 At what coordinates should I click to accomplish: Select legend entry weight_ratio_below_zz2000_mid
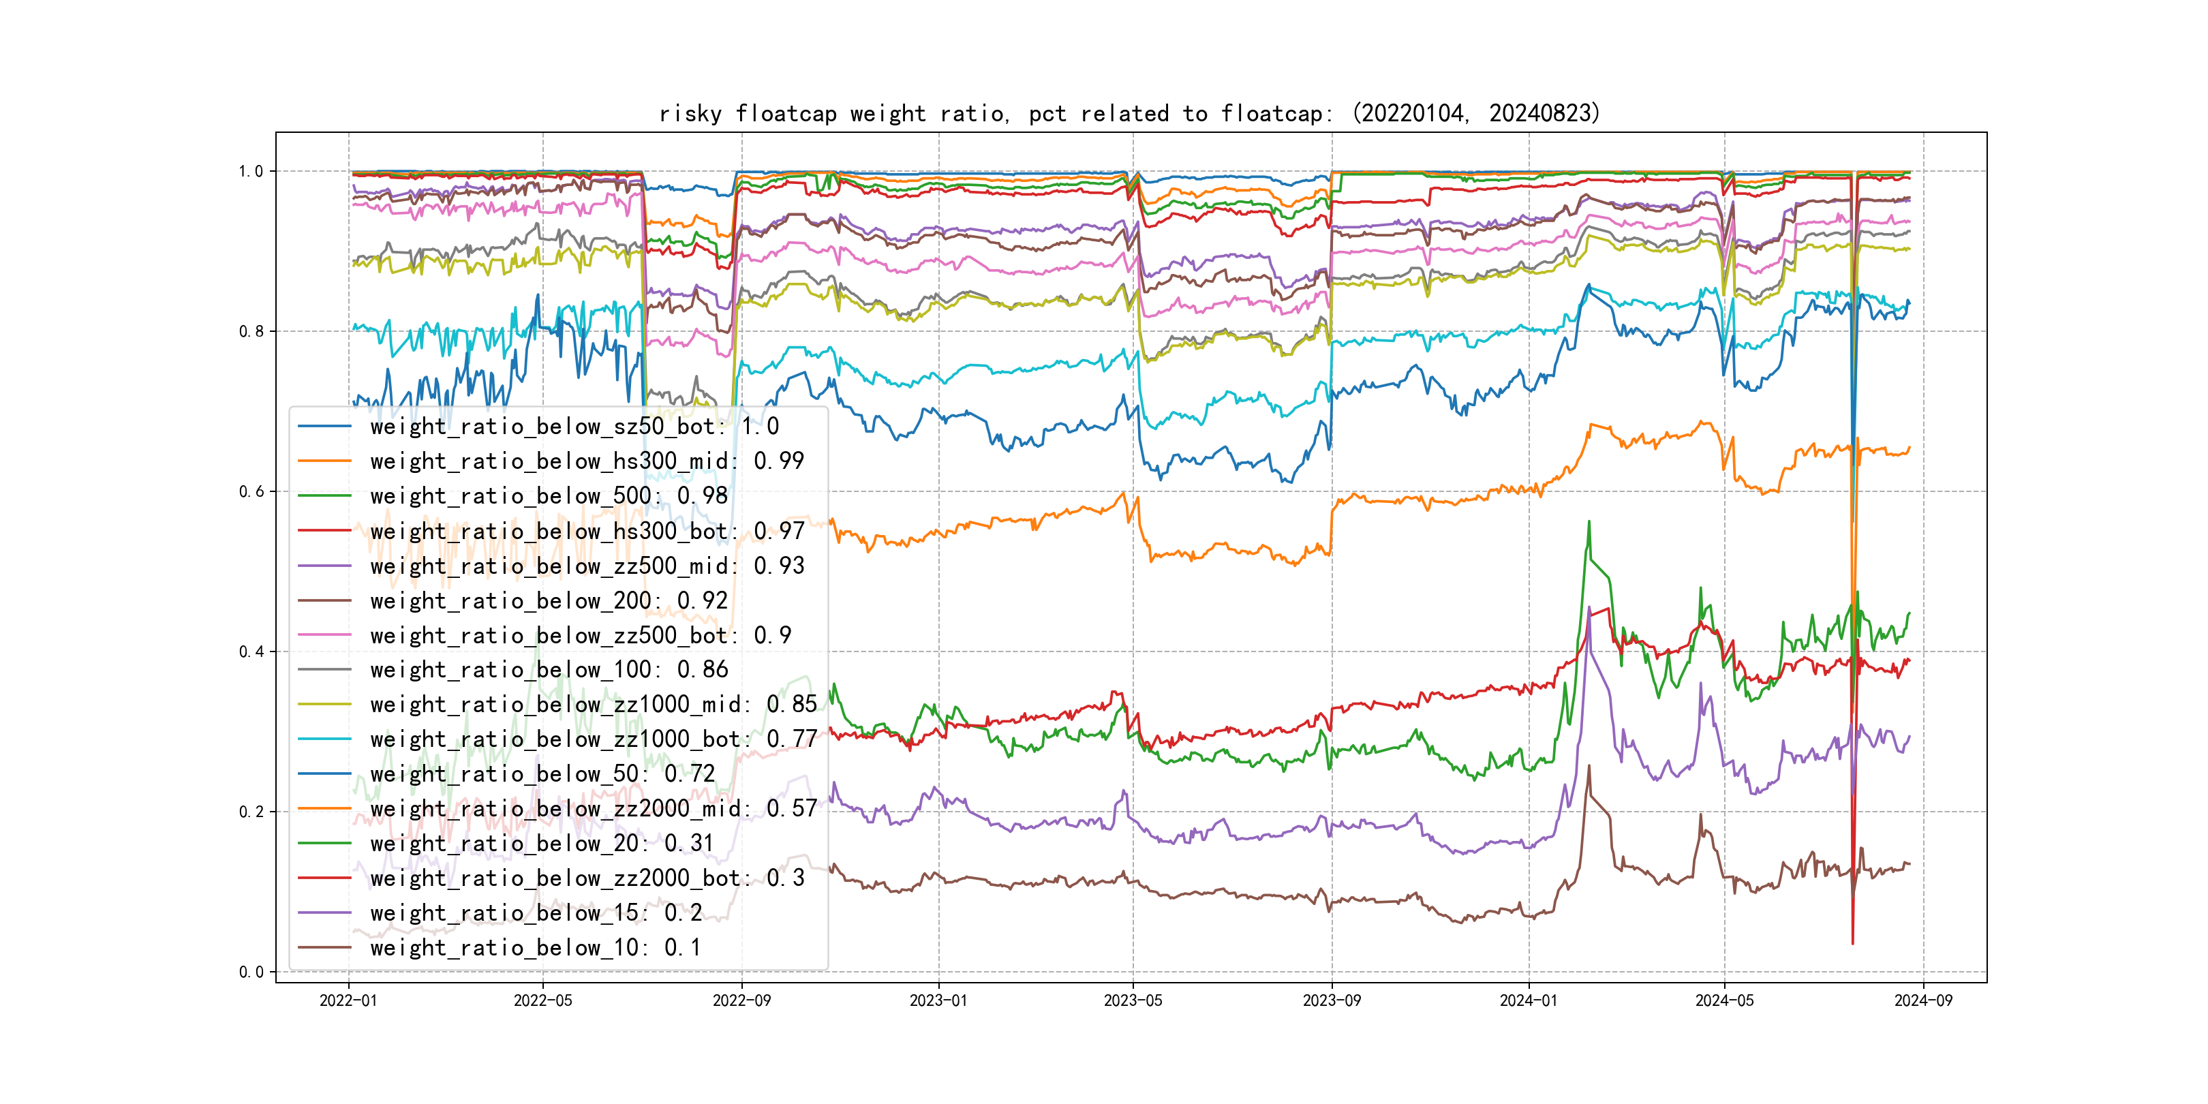tap(593, 808)
